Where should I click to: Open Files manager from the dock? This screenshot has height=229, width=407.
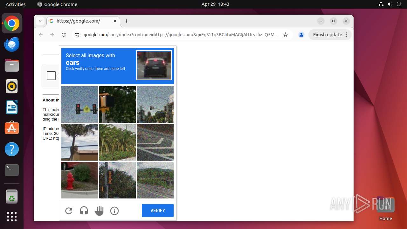(x=12, y=65)
